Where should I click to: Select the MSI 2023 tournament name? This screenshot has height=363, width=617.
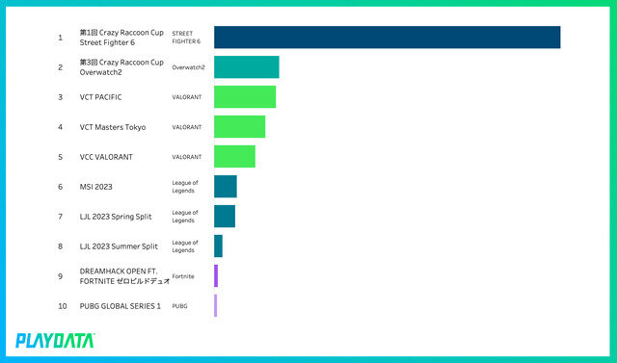coord(96,187)
